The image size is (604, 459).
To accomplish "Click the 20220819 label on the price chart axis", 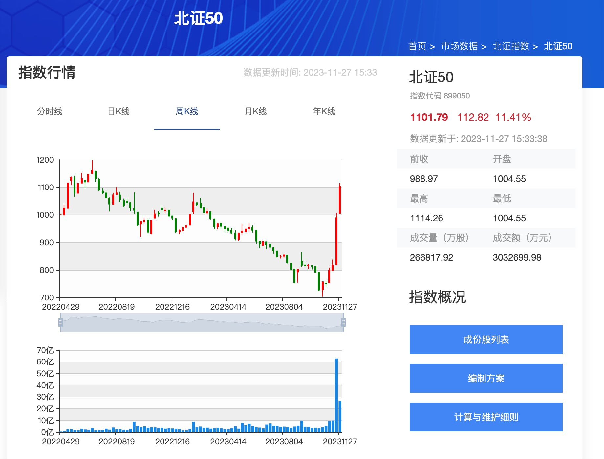I will click(x=117, y=307).
